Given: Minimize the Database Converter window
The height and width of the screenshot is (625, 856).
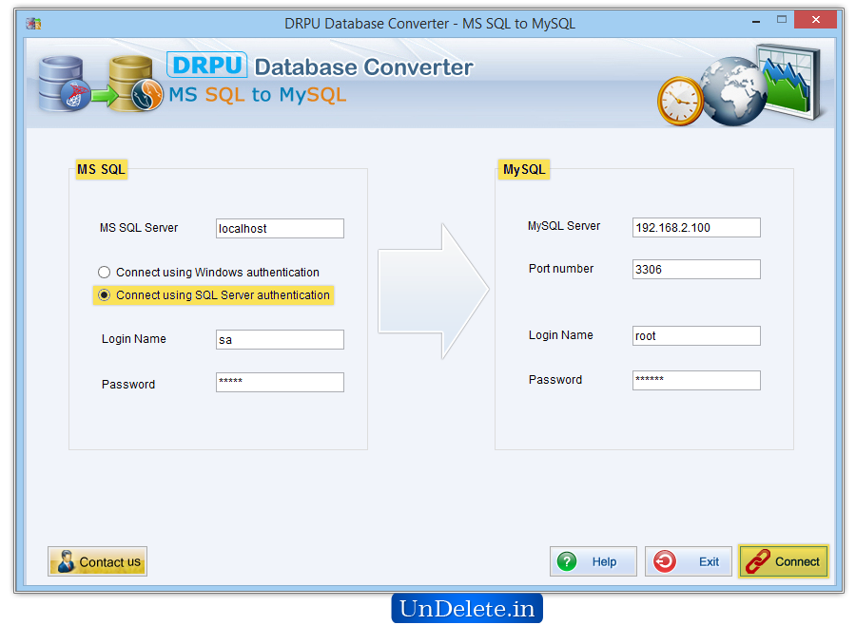Looking at the screenshot, I should (x=756, y=21).
